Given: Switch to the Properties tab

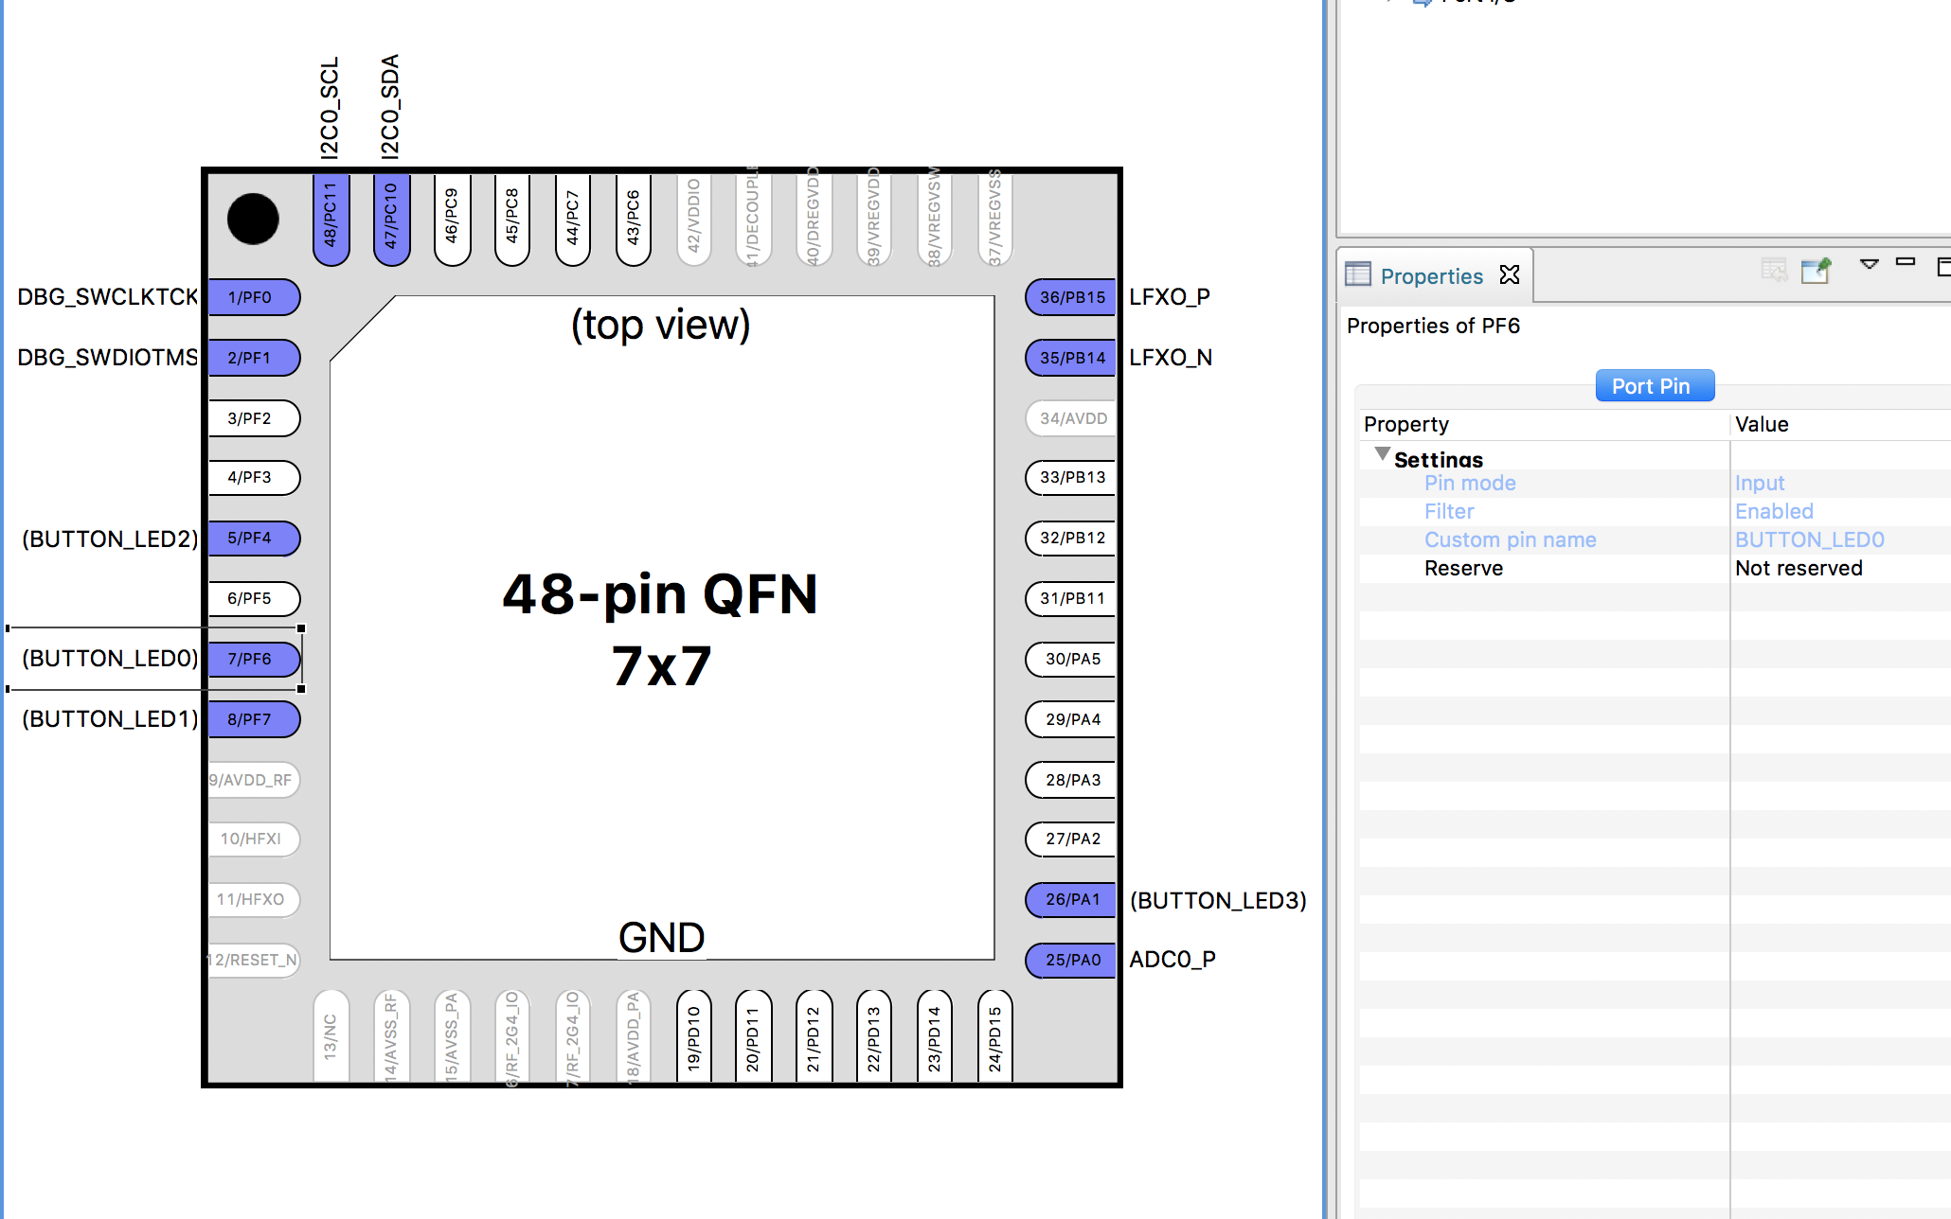Looking at the screenshot, I should pos(1430,276).
